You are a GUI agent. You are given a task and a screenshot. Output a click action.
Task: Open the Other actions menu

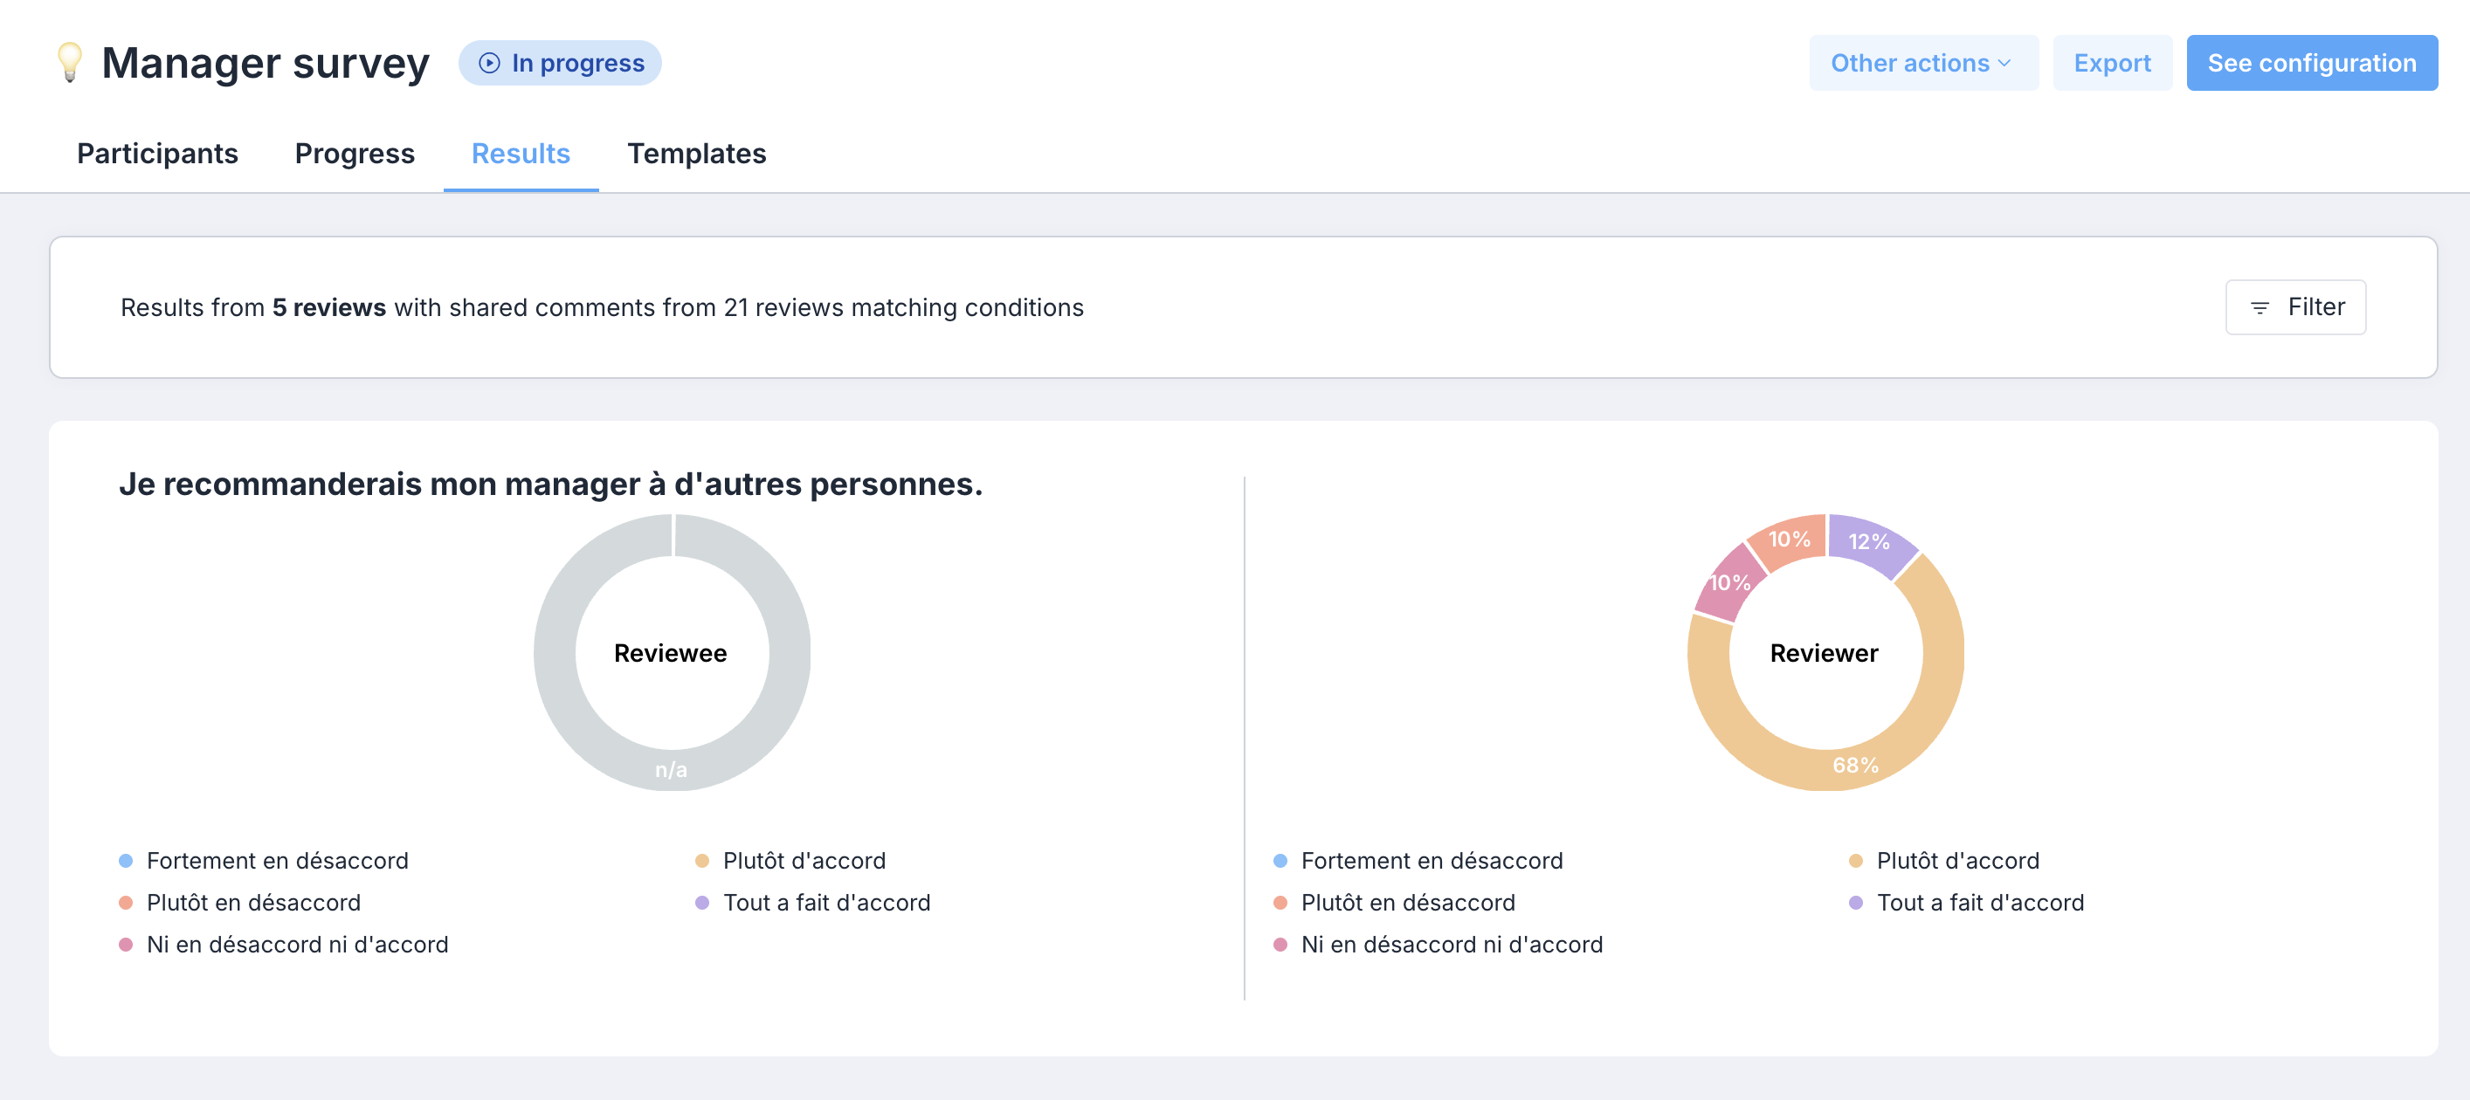[1923, 63]
